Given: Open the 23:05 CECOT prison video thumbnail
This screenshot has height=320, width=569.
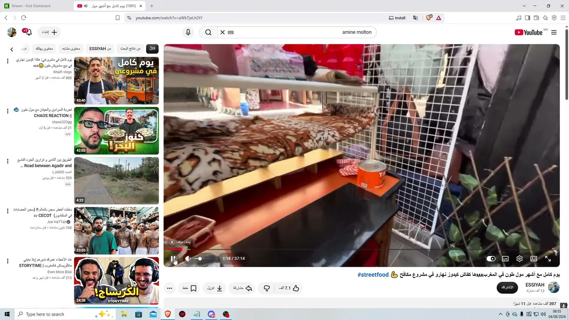Looking at the screenshot, I should (x=116, y=231).
